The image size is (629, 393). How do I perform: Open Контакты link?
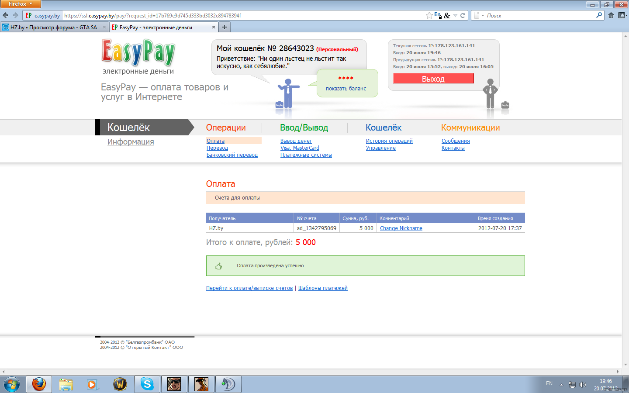[x=453, y=148]
